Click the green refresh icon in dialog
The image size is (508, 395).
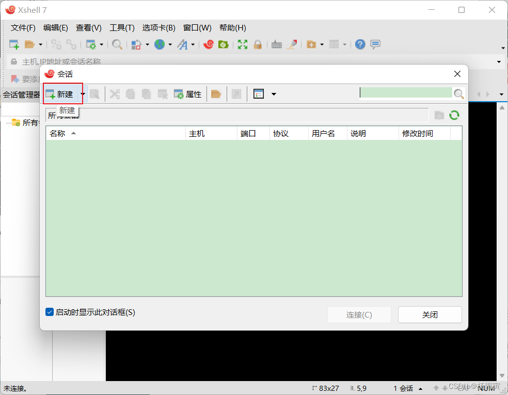pos(454,115)
